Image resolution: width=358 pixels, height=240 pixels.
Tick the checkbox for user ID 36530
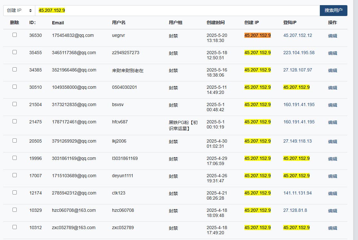15,35
